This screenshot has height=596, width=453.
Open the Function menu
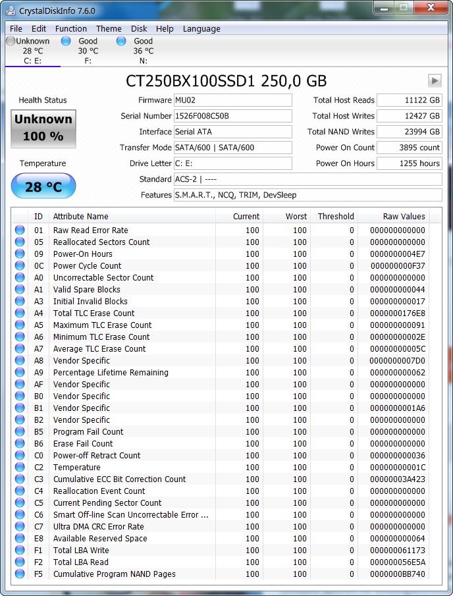click(x=71, y=29)
